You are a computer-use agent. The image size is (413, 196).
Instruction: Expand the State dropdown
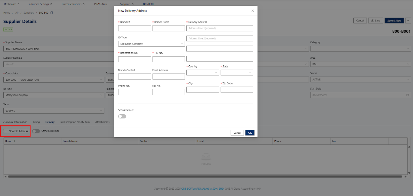click(x=237, y=73)
